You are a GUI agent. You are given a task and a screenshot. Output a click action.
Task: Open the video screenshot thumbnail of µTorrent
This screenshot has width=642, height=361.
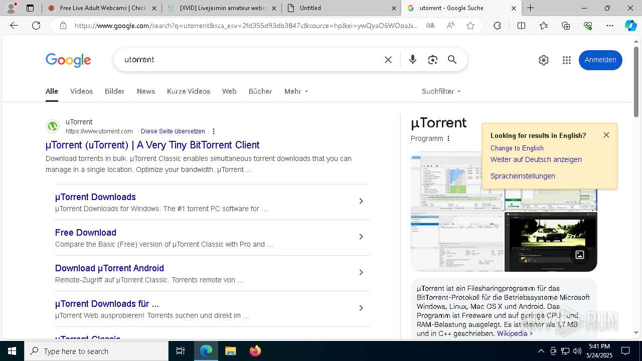coord(551,242)
